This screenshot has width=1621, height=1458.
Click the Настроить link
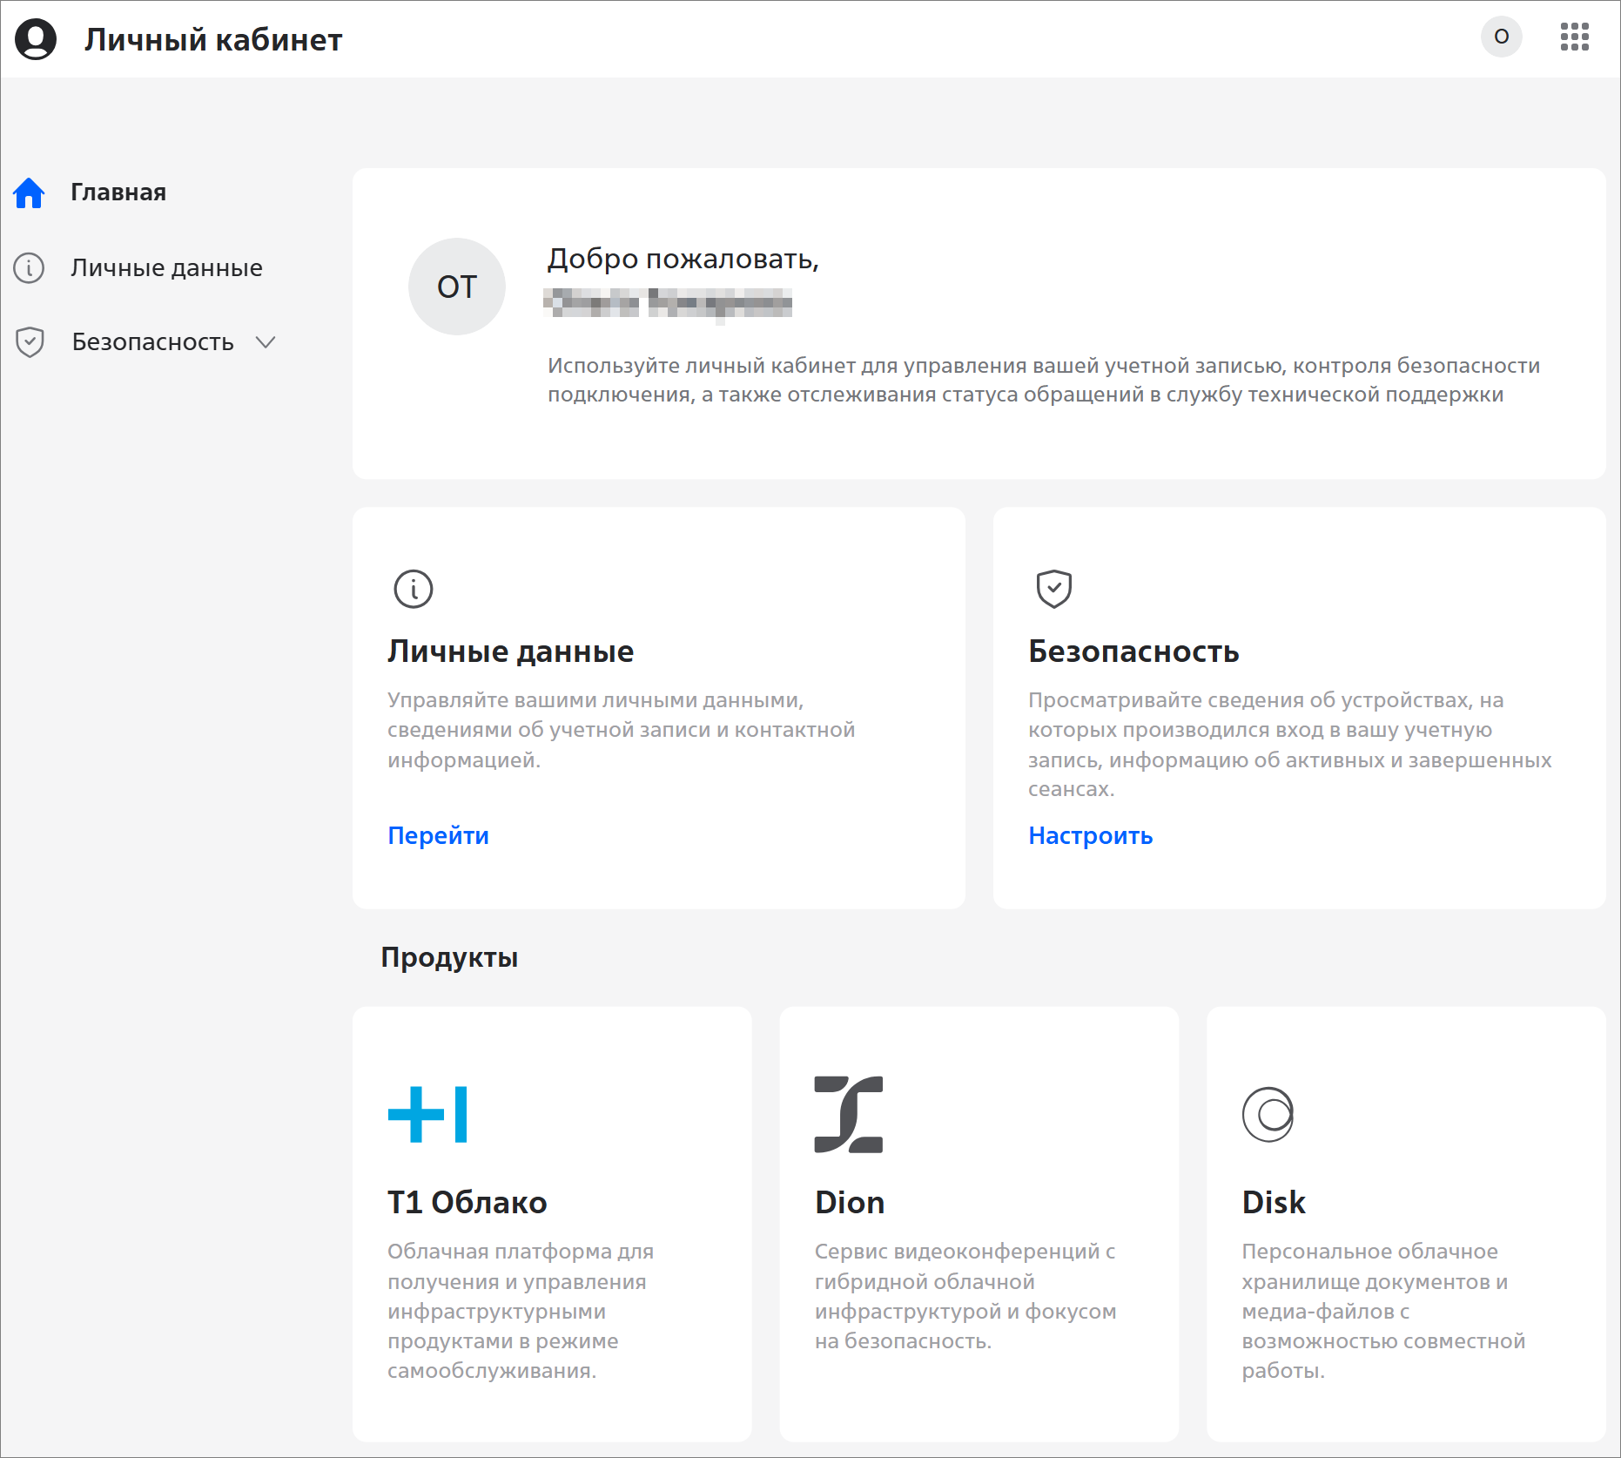coord(1090,835)
